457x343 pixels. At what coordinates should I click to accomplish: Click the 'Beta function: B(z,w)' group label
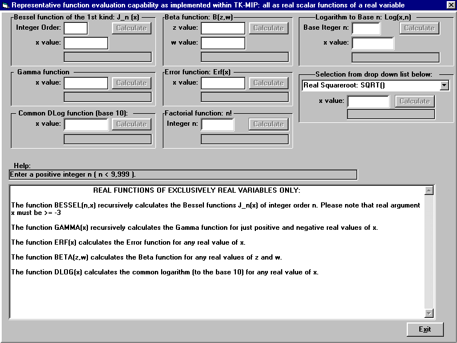point(199,17)
